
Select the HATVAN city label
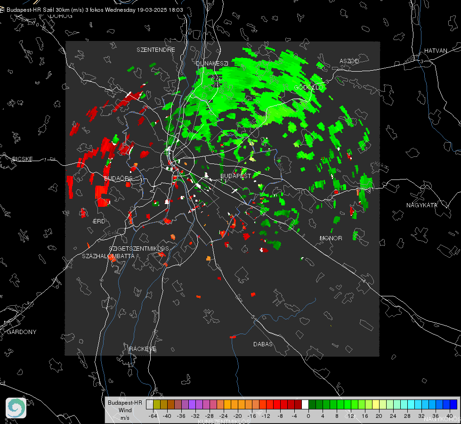click(436, 50)
